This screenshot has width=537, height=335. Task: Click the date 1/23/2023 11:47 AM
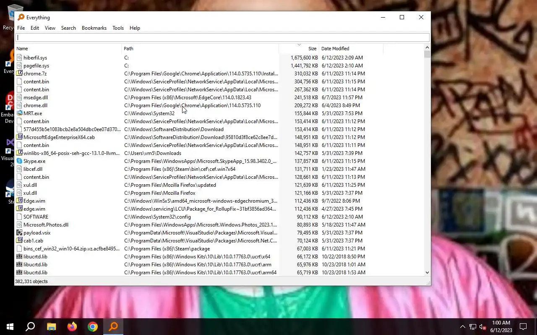point(343,169)
